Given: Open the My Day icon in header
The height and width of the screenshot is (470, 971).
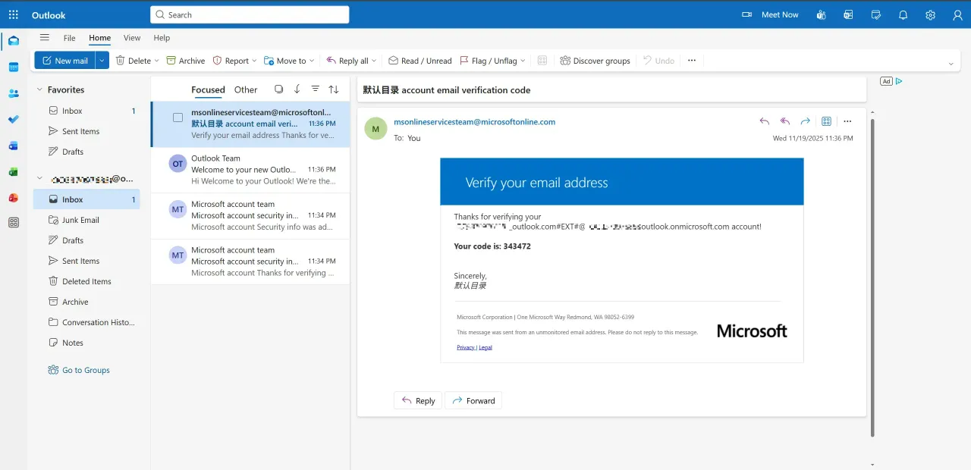Looking at the screenshot, I should point(876,14).
